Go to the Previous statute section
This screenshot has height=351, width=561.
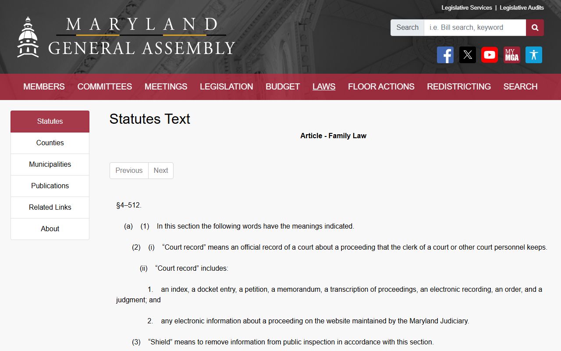(x=129, y=171)
